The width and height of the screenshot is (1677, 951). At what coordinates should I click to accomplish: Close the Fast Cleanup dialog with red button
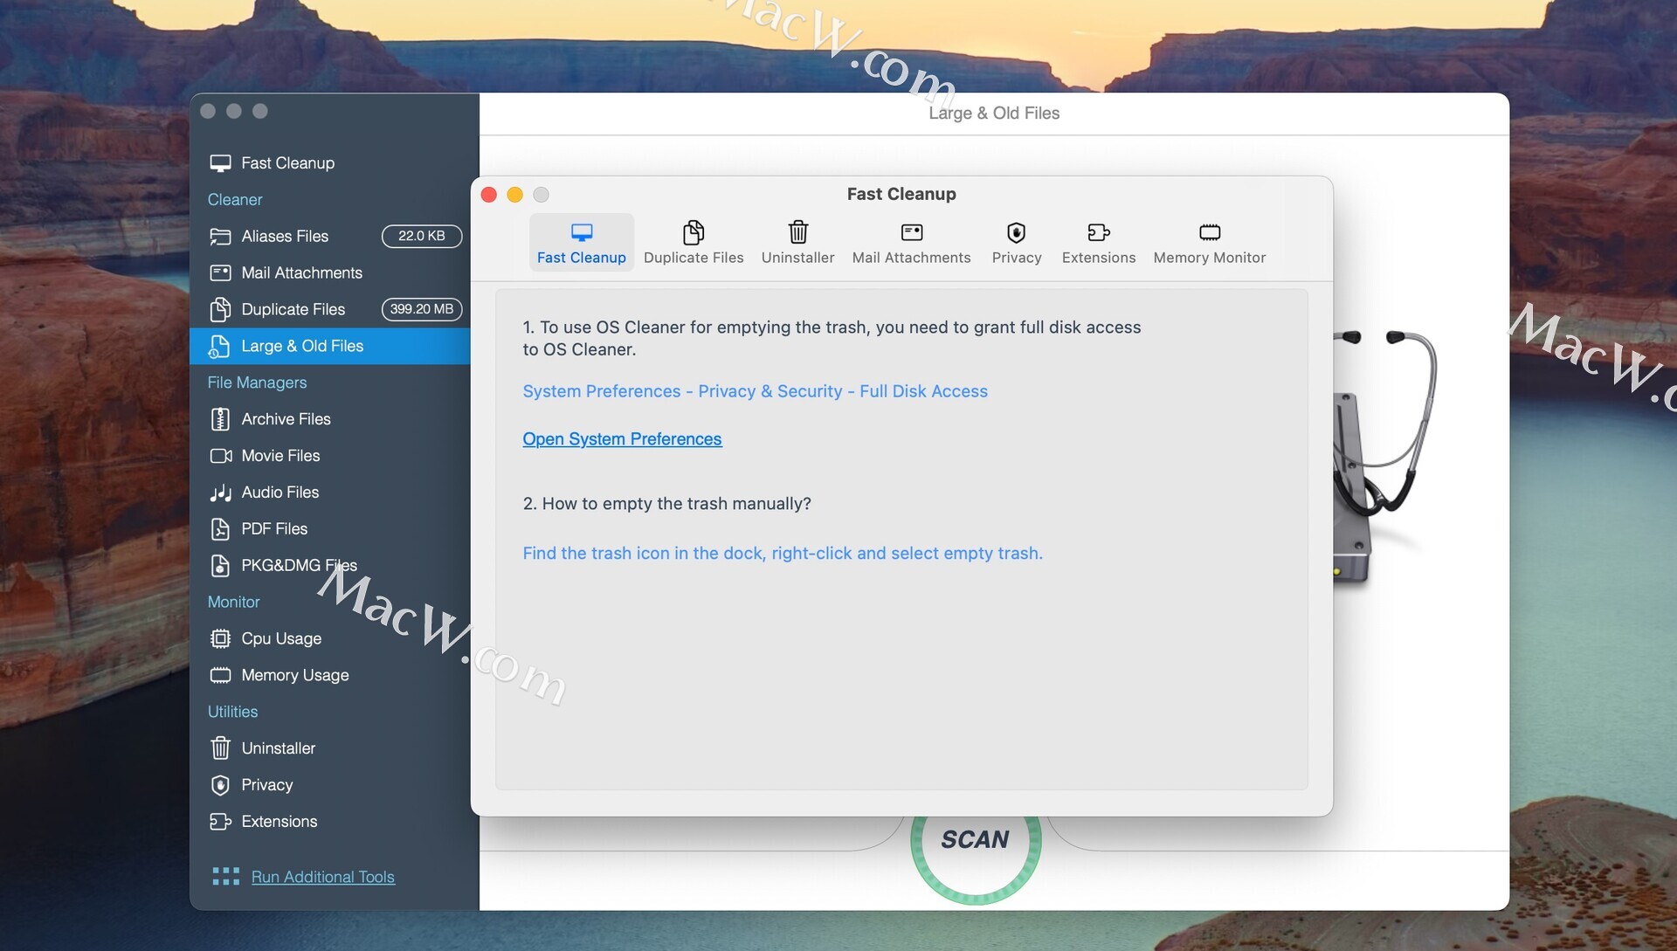489,195
